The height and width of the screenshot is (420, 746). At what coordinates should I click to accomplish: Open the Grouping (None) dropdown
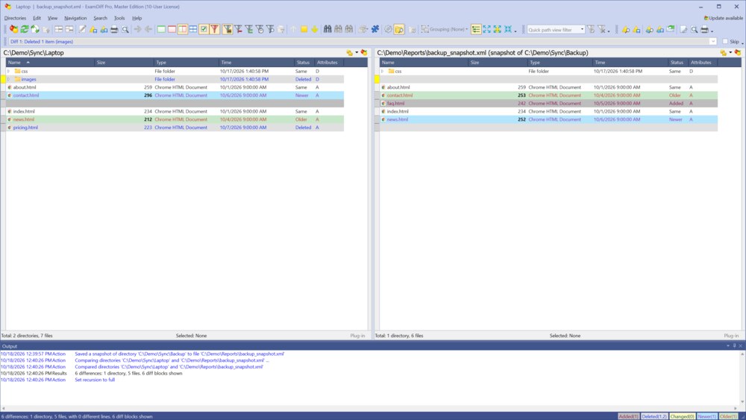click(x=445, y=30)
